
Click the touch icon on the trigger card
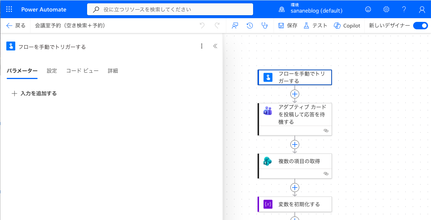(x=268, y=77)
